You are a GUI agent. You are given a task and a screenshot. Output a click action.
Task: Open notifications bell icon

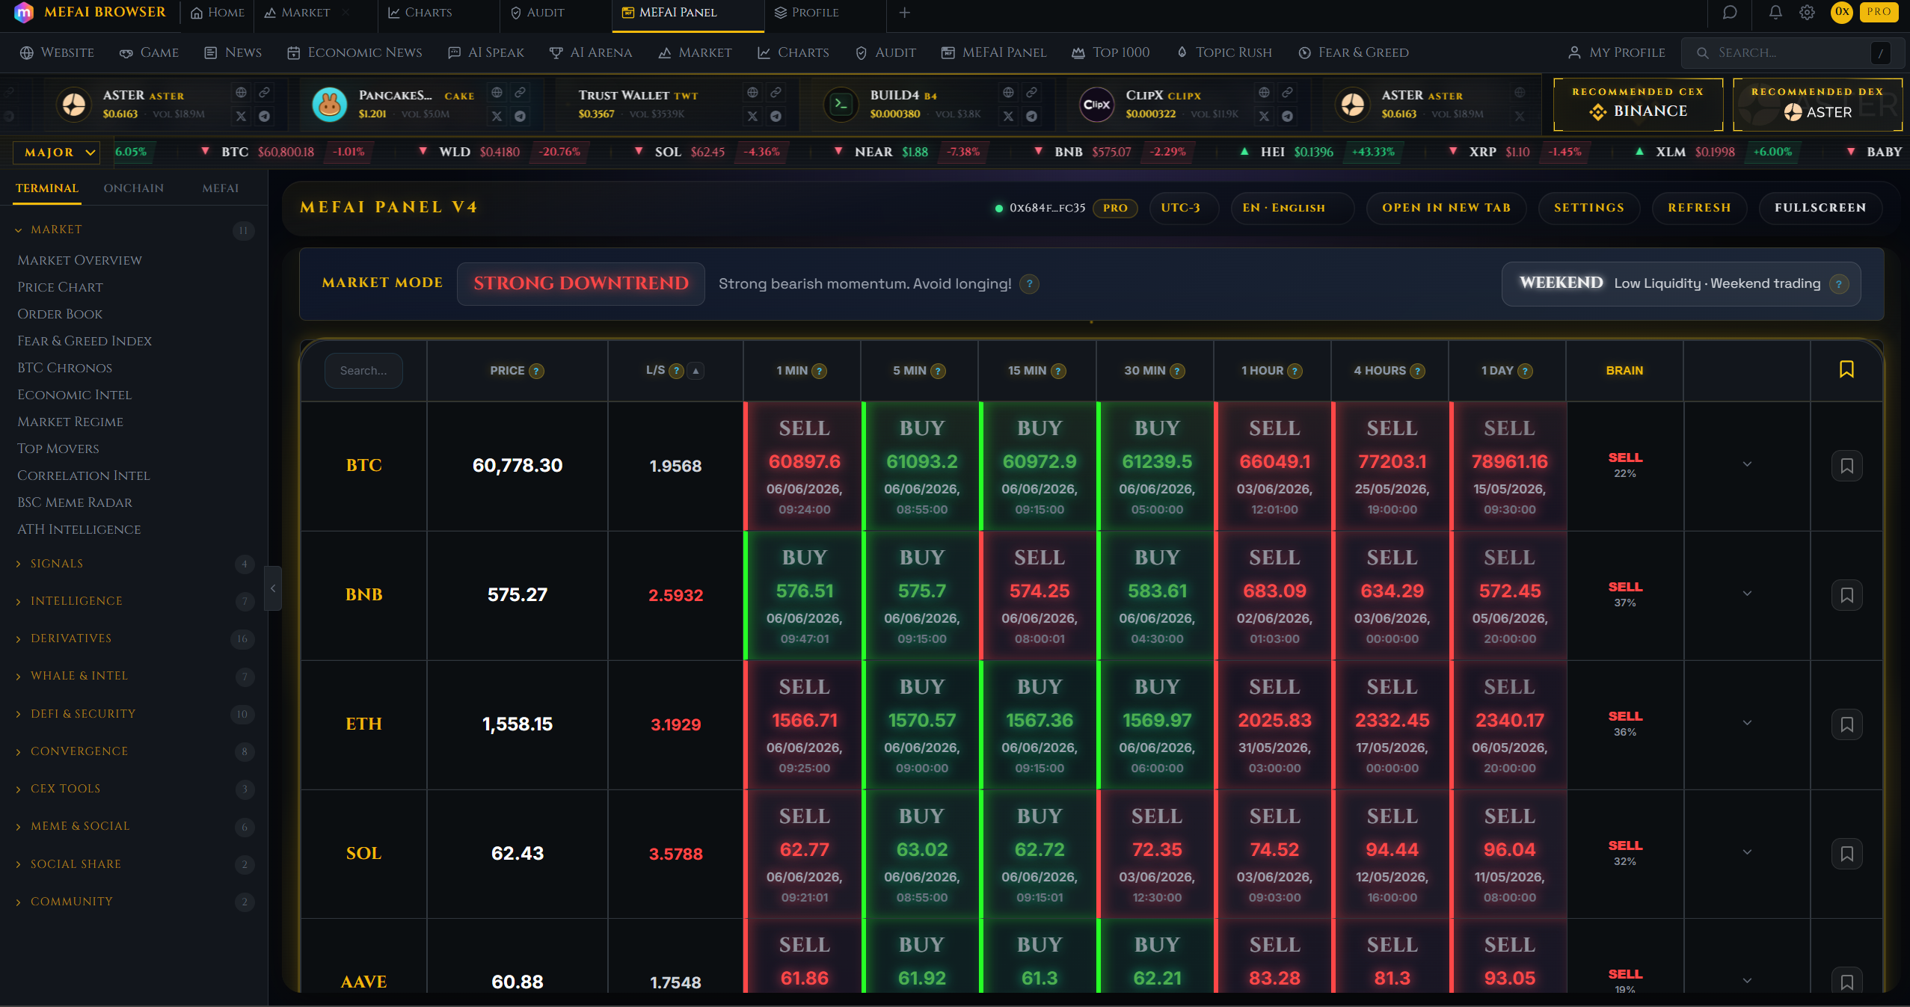pos(1775,12)
